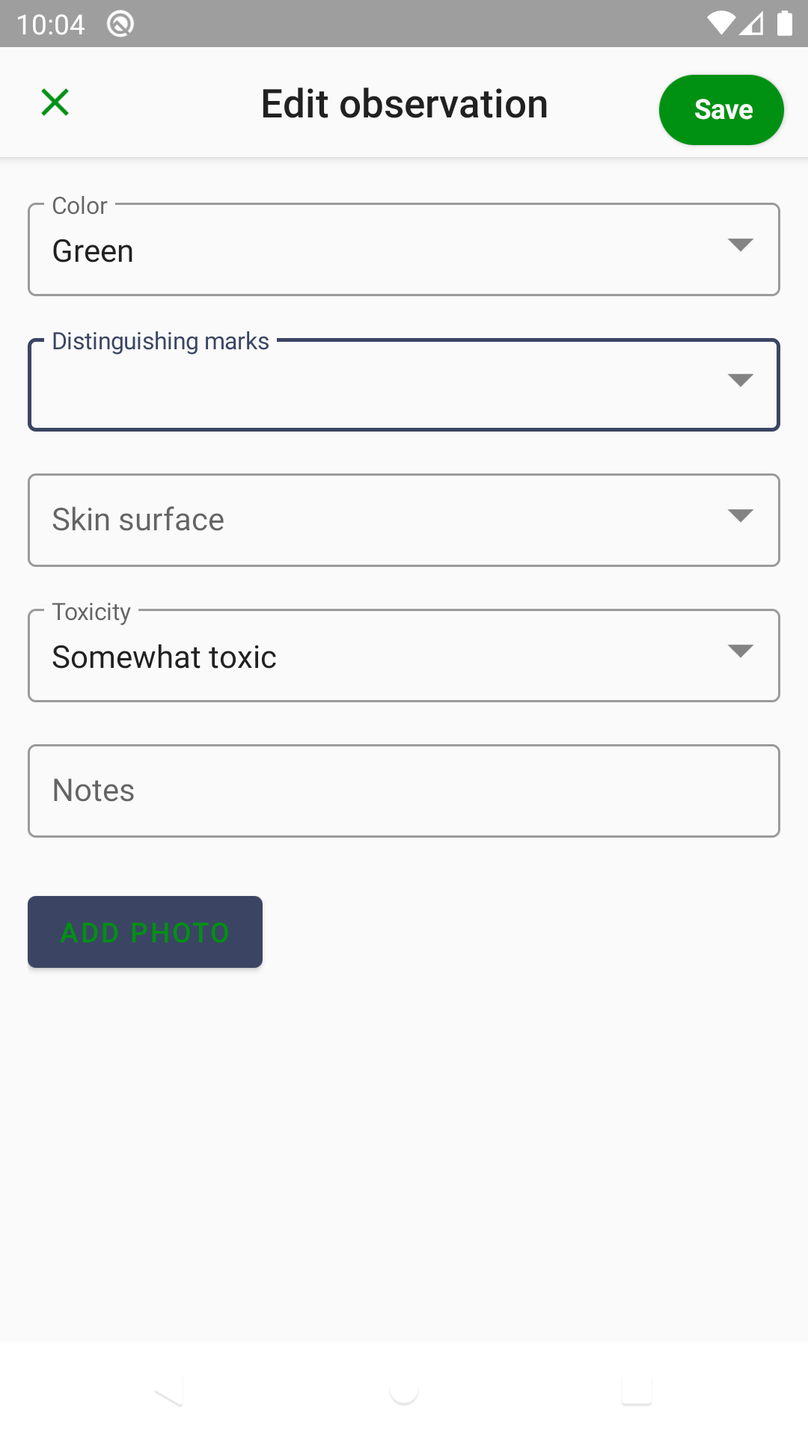Open the recent apps button
Viewport: 808px width, 1436px height.
[x=635, y=1391]
